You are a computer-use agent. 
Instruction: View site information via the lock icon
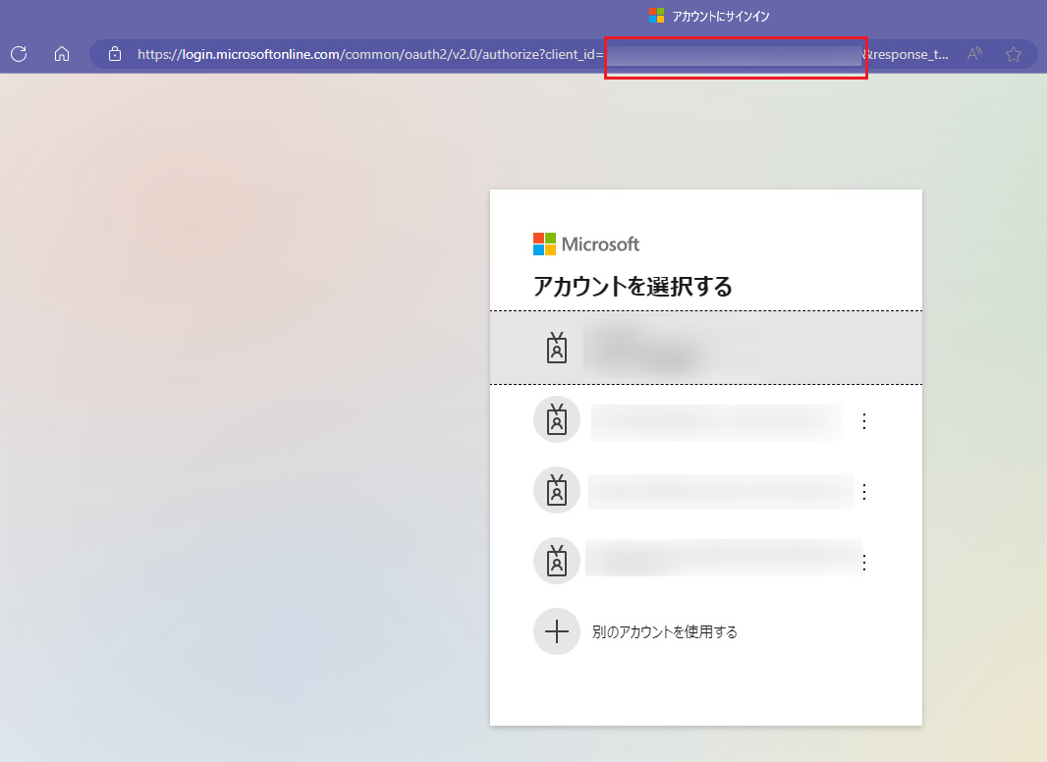[x=115, y=54]
